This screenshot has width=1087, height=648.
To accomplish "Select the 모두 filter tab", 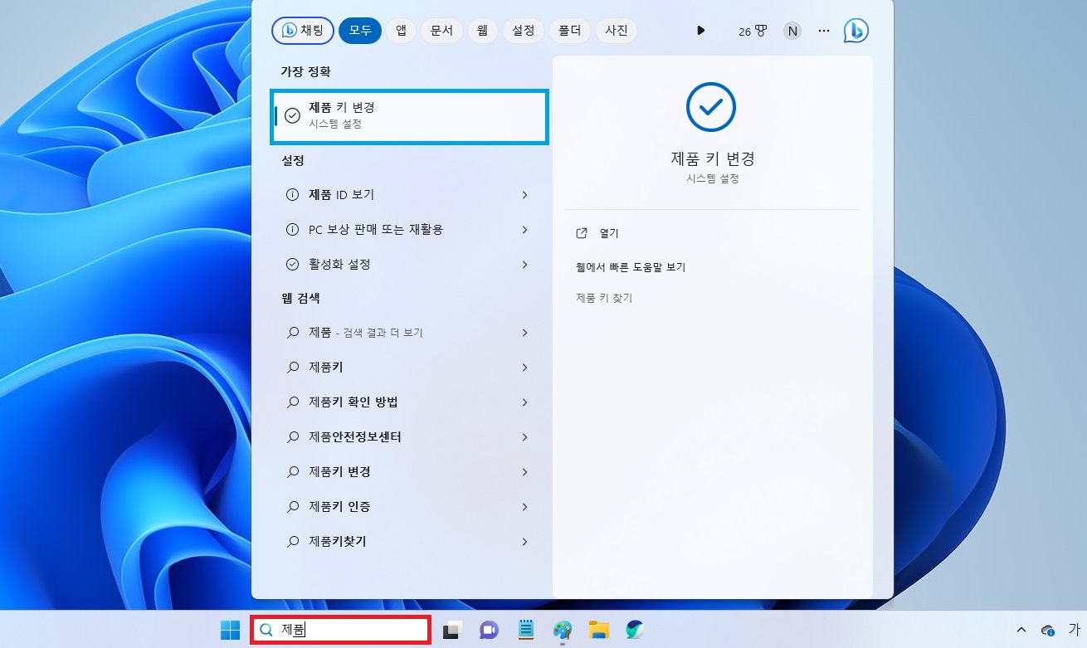I will [x=360, y=31].
